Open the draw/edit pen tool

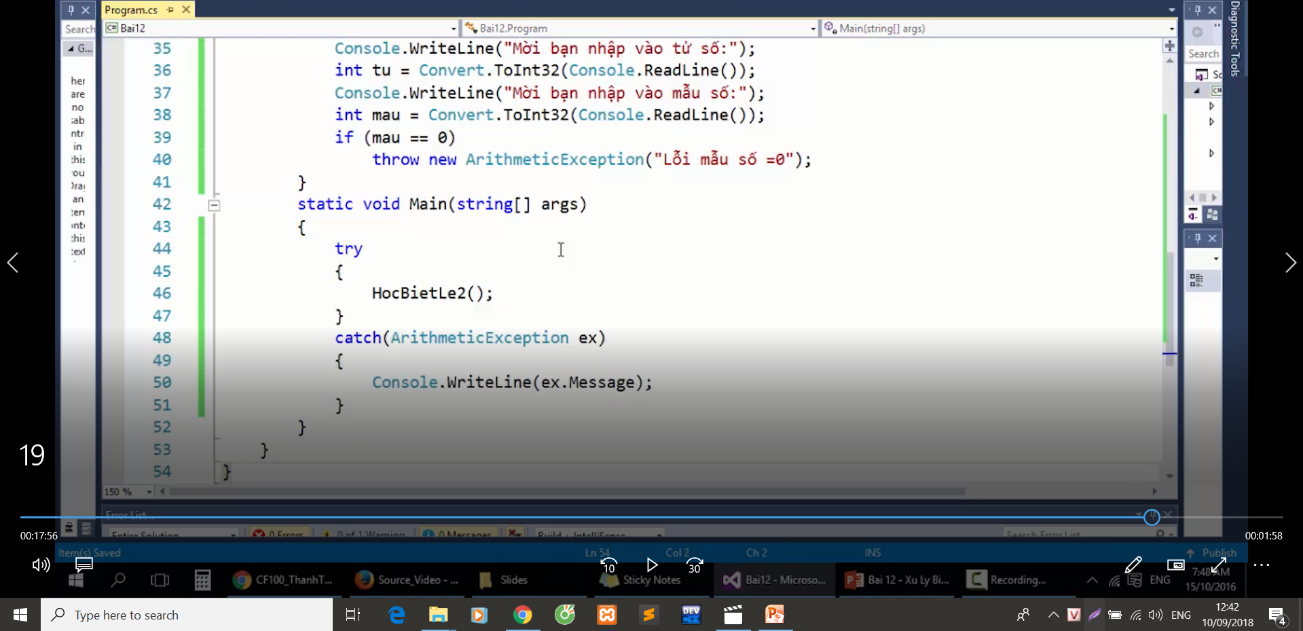tap(1133, 565)
